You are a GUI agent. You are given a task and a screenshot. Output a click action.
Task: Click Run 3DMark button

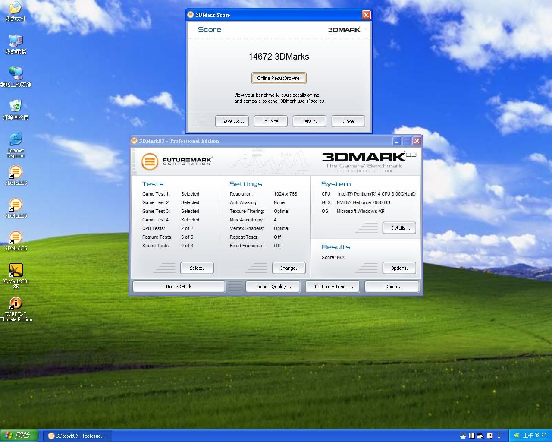pos(179,287)
